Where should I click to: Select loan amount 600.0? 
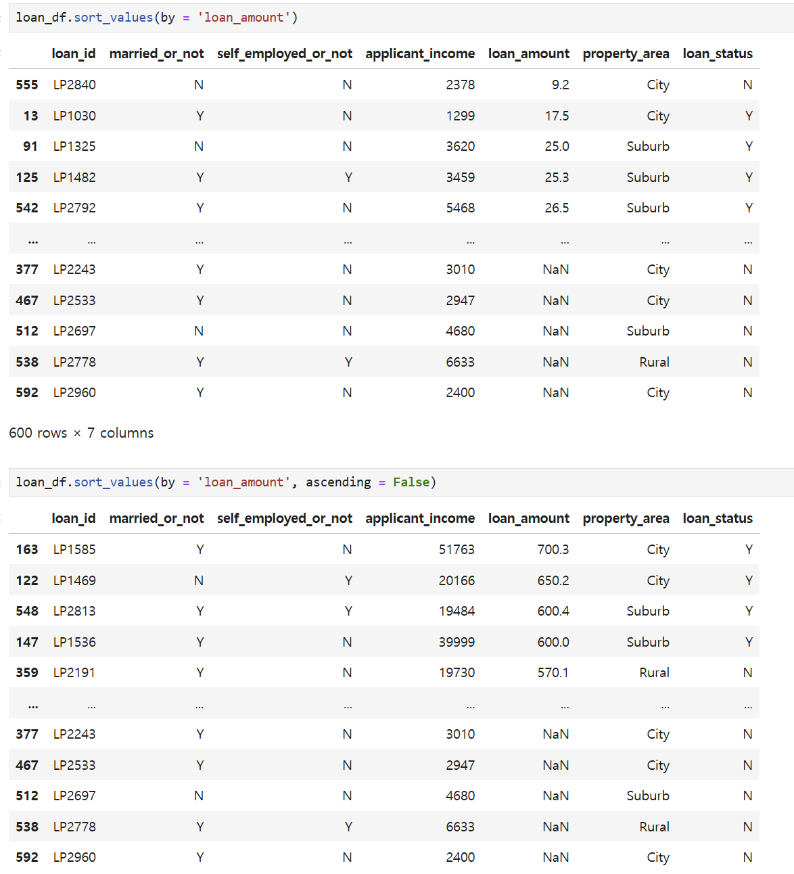point(553,642)
